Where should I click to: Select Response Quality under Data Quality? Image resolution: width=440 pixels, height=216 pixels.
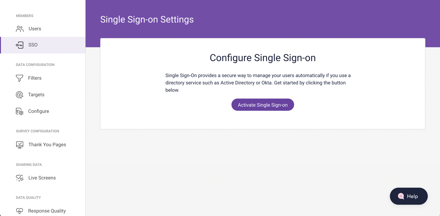click(x=47, y=211)
